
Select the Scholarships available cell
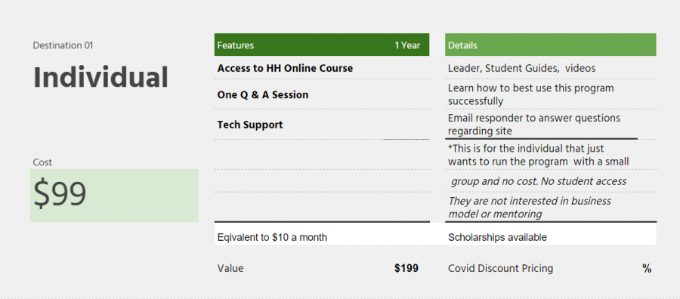[550, 237]
